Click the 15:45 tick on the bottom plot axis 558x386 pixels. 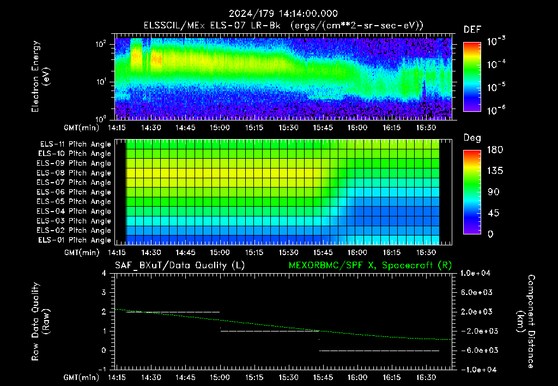tap(323, 377)
